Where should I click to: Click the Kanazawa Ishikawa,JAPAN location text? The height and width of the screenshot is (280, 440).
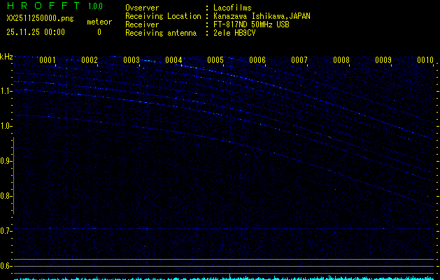click(262, 16)
